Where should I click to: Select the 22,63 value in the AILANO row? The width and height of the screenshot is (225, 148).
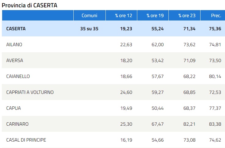[126, 45]
